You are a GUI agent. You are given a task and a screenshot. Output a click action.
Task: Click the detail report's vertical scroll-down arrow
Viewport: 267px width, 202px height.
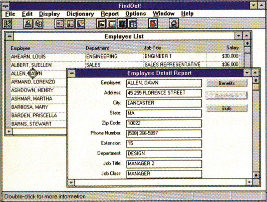[x=256, y=175]
